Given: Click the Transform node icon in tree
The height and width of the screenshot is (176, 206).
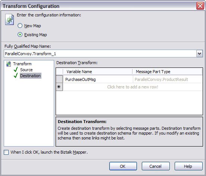Looking at the screenshot, I should [x=9, y=64].
